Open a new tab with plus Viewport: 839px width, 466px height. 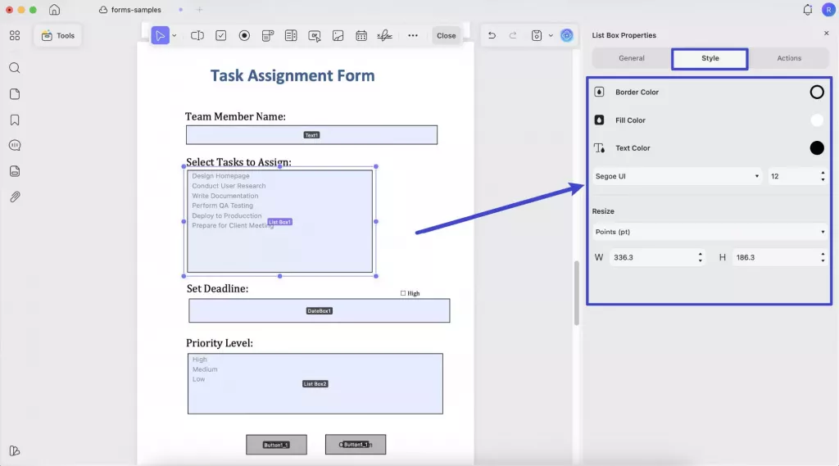coord(199,10)
